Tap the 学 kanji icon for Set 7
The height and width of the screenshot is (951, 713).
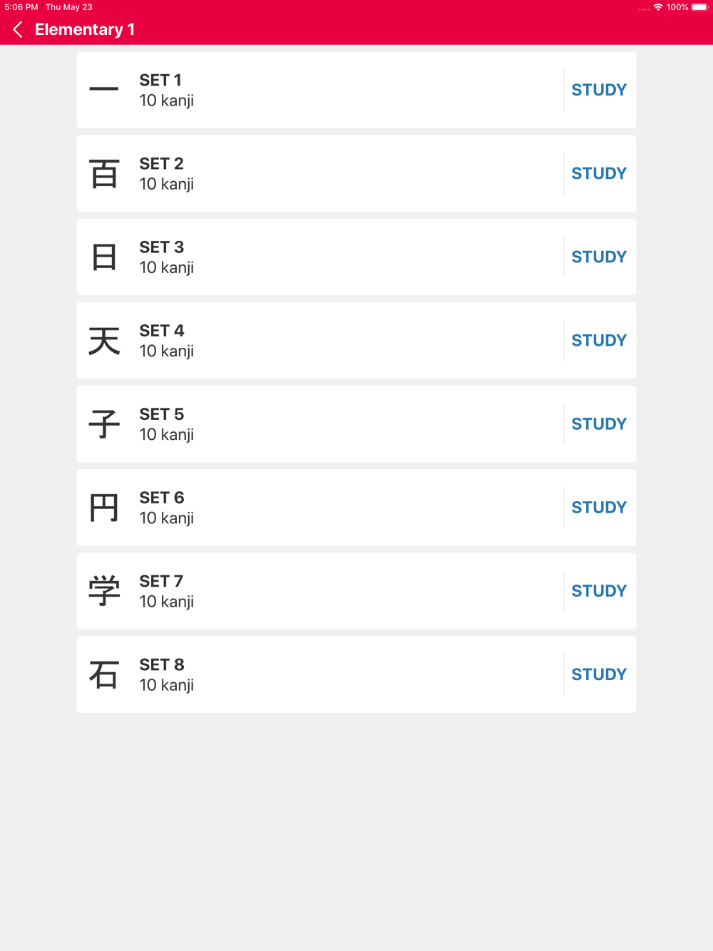coord(104,591)
